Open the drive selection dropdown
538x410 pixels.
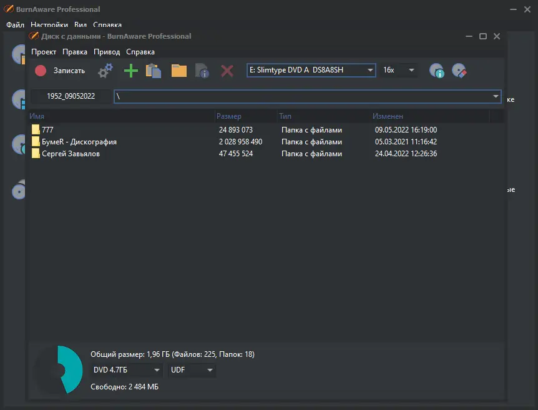point(311,70)
